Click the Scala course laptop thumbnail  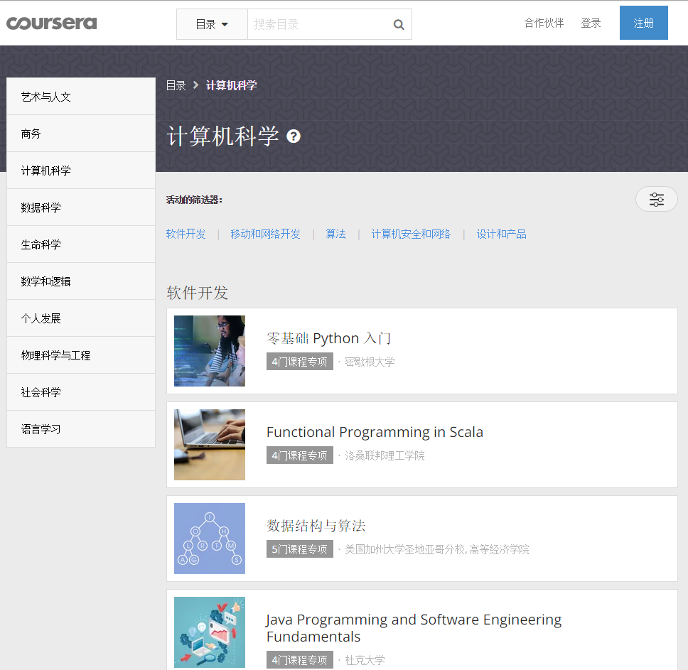click(x=210, y=445)
